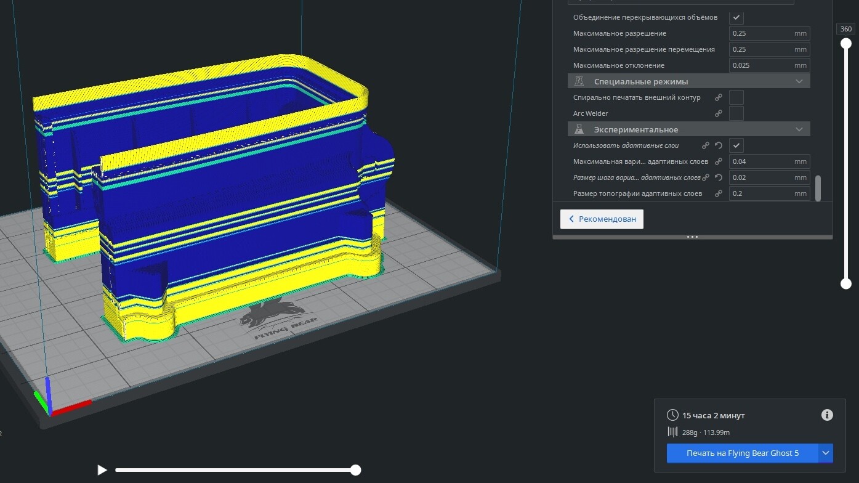This screenshot has height=483, width=859.
Task: Collapse the 'Специальные режимы' section
Action: pos(799,81)
